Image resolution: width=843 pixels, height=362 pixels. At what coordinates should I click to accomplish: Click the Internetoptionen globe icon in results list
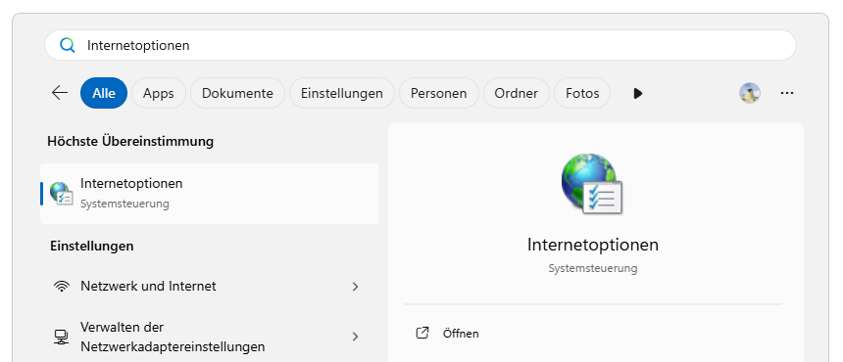pyautogui.click(x=61, y=193)
